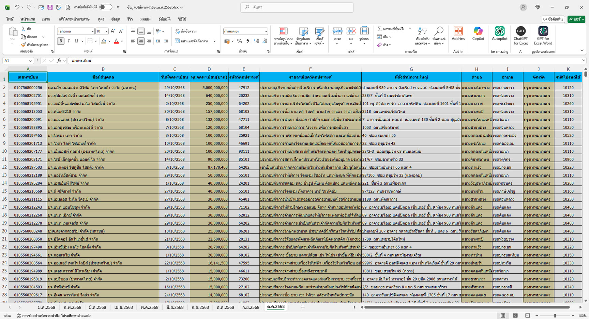This screenshot has width=589, height=319.
Task: Click the ข้อคิดเห็น comments button
Action: (x=553, y=19)
